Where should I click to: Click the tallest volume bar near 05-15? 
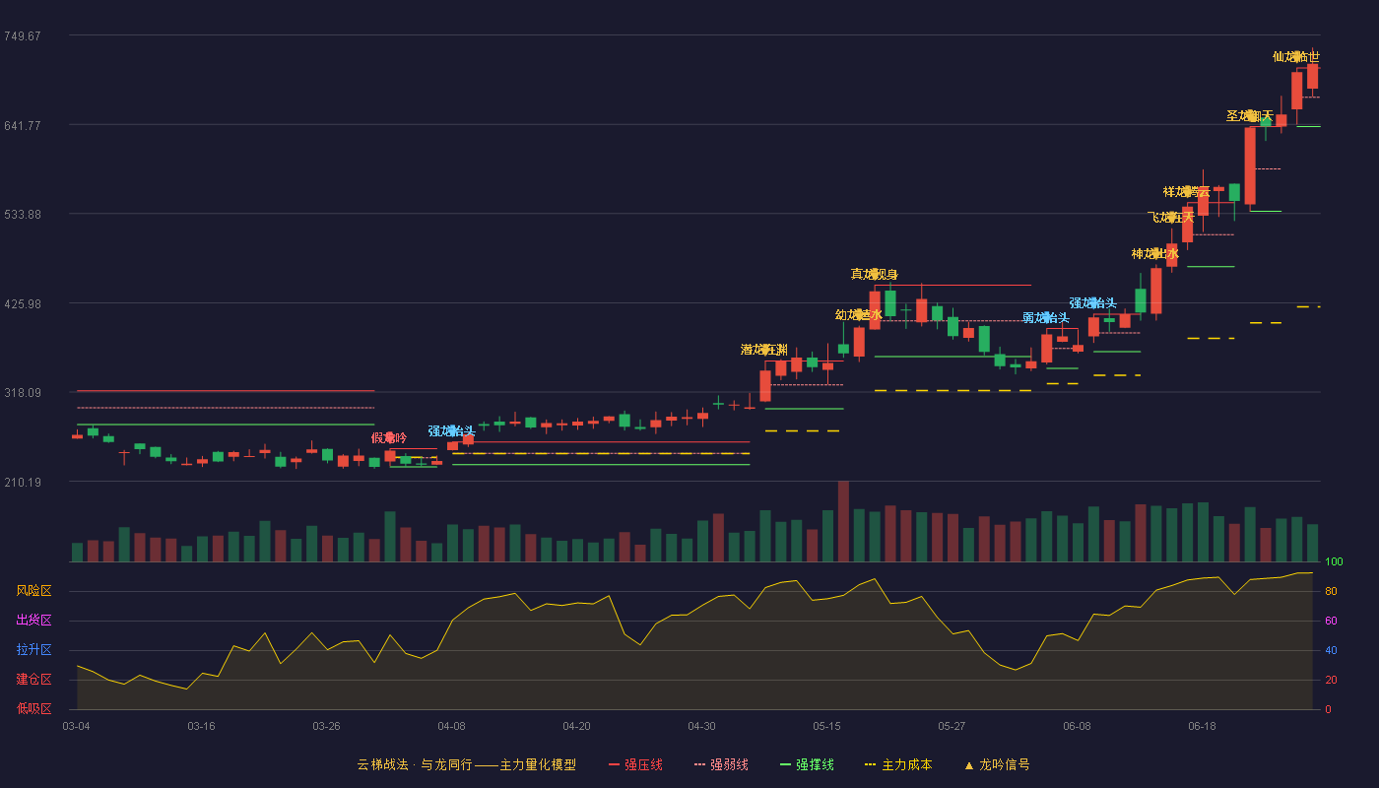coord(843,521)
